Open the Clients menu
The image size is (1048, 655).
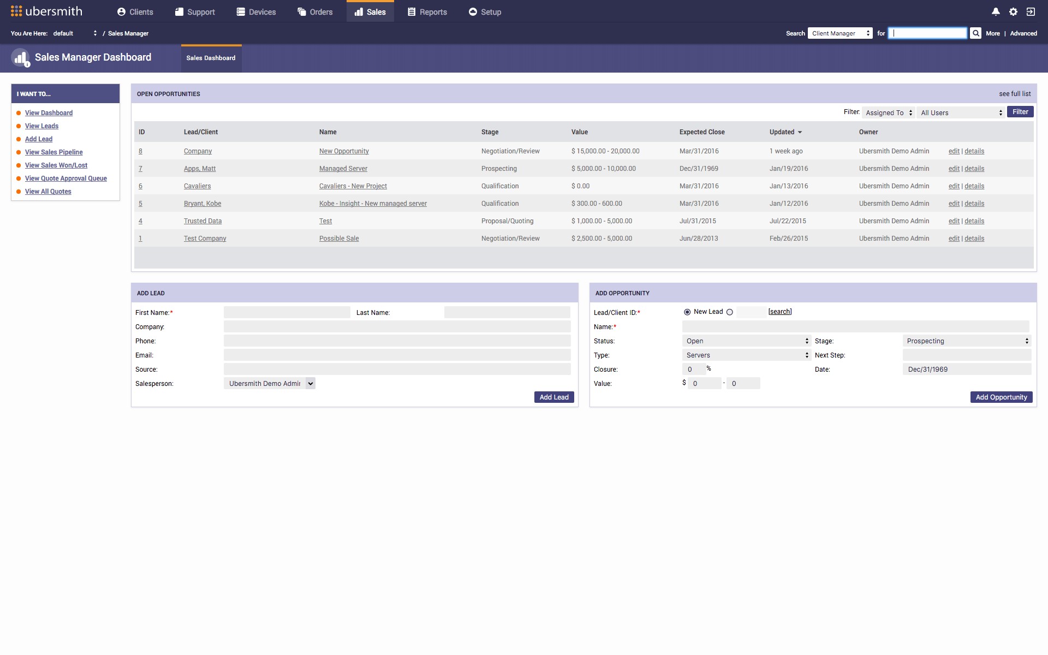point(135,11)
